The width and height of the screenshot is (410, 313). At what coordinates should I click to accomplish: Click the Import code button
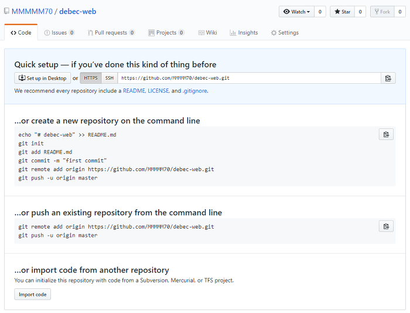32,294
